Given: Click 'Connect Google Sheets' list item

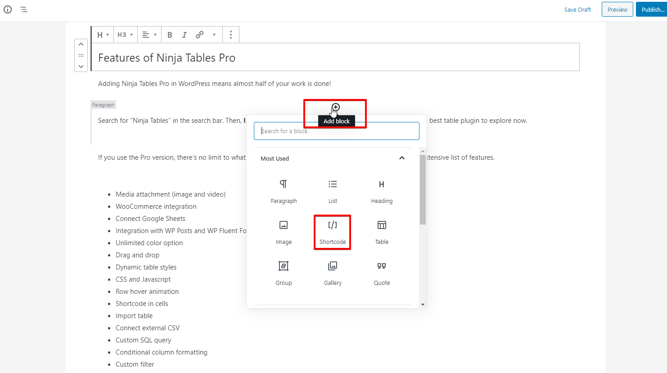Looking at the screenshot, I should click(x=150, y=219).
